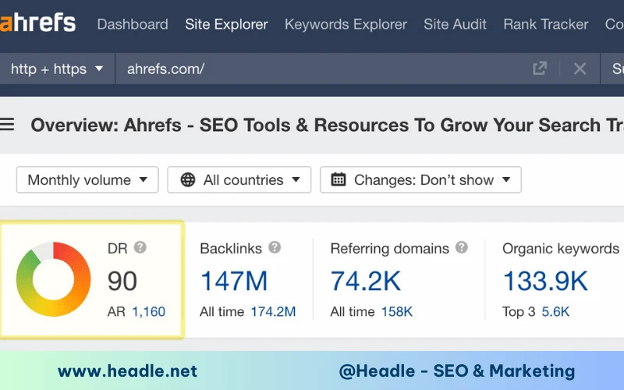Open Keywords Explorer from the top menu
This screenshot has height=390, width=624.
point(346,24)
